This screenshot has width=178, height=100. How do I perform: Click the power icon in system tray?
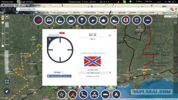click(173, 2)
